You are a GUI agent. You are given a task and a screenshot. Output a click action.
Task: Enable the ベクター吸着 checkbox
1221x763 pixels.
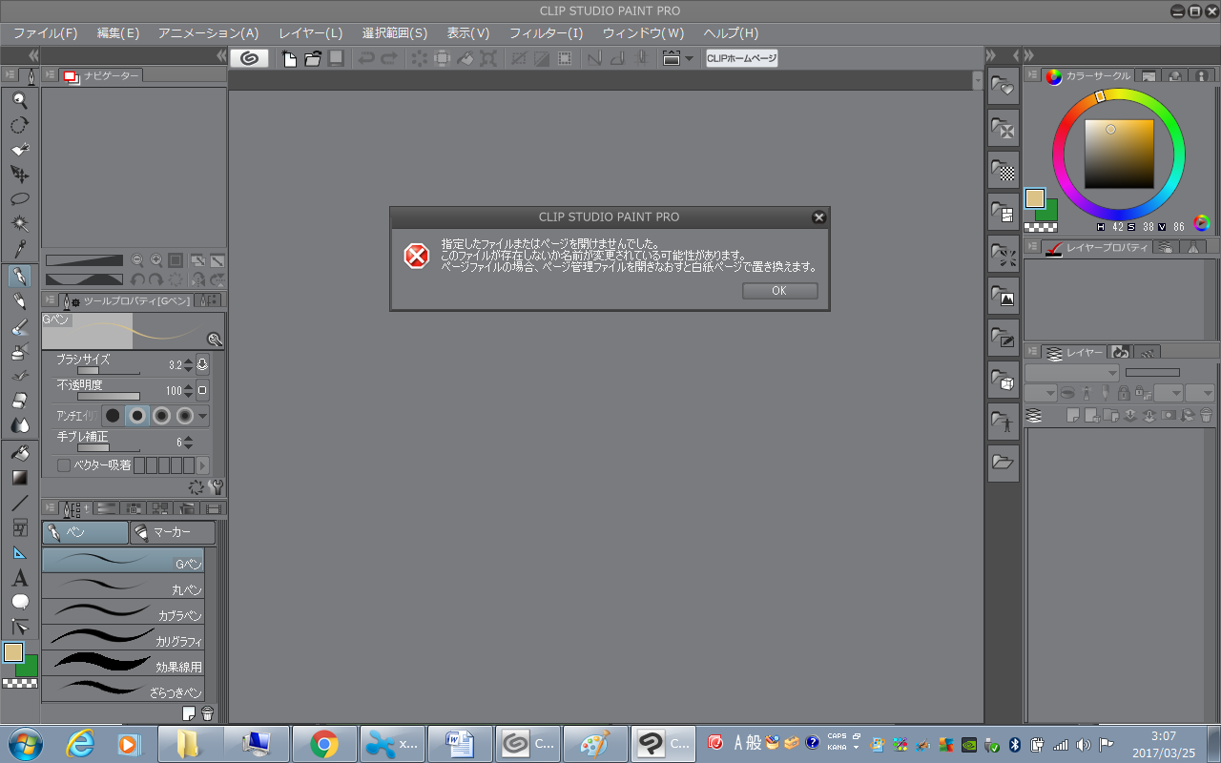tap(64, 465)
